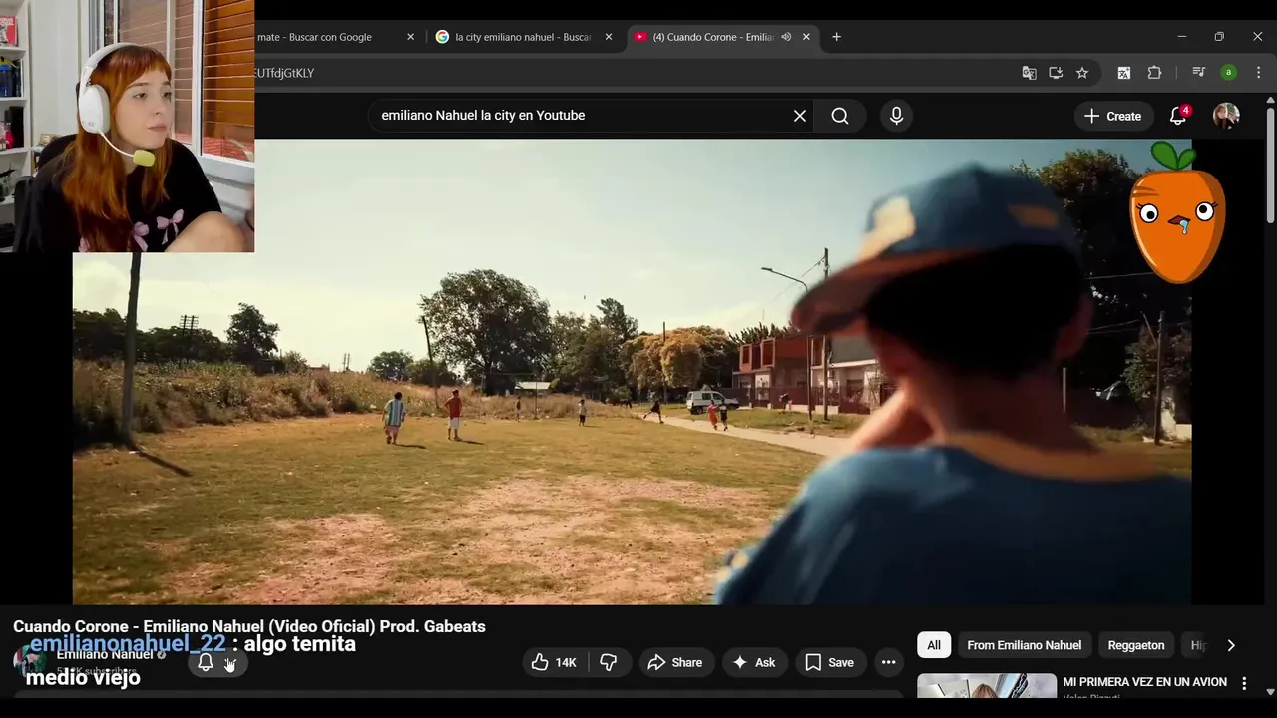
Task: Open the translate extension icon
Action: click(x=1124, y=73)
